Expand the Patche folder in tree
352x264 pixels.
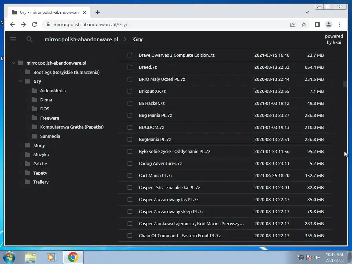click(x=20, y=164)
